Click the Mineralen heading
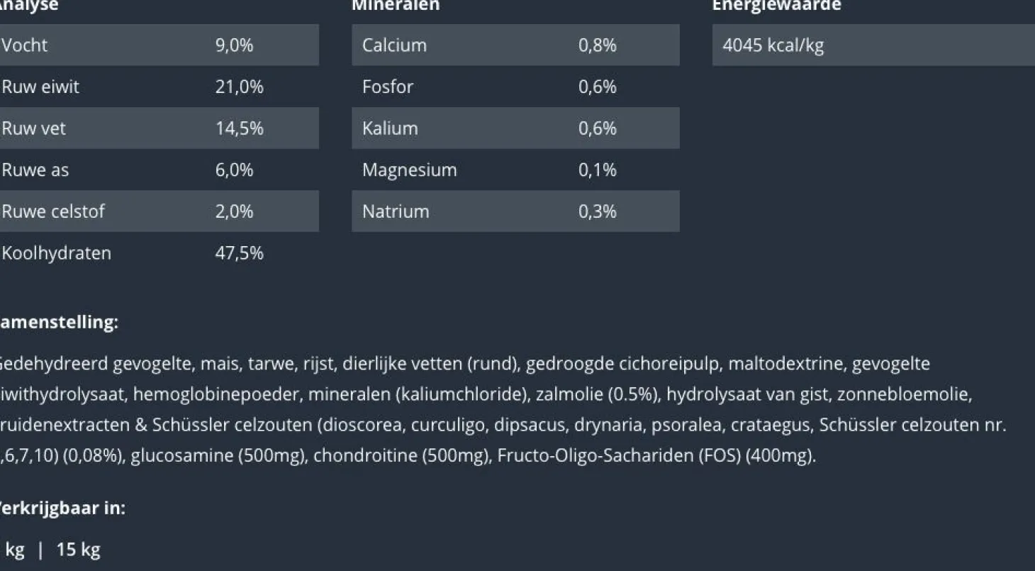The height and width of the screenshot is (571, 1035). tap(396, 6)
